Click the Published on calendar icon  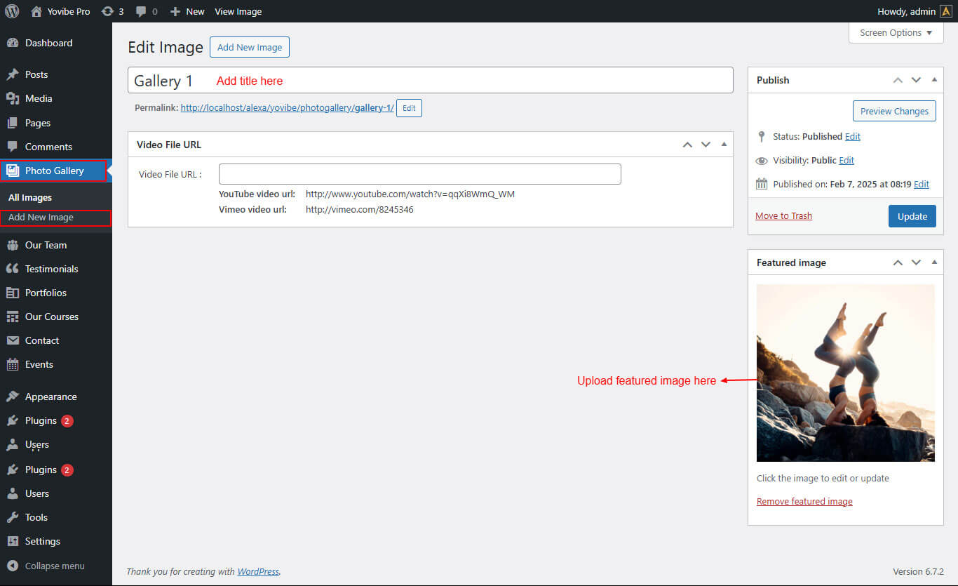762,184
